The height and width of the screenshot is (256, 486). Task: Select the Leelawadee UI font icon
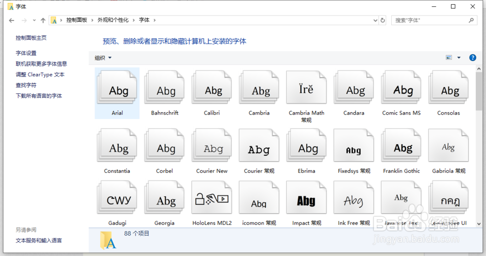tap(449, 197)
